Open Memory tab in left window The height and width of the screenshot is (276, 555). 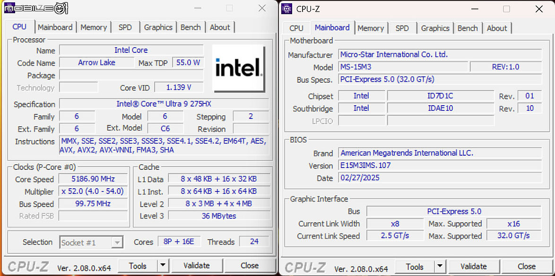coord(94,27)
